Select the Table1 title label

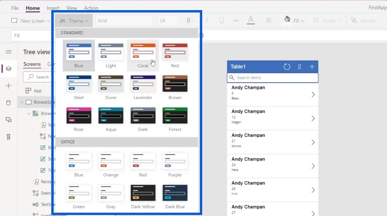click(238, 67)
